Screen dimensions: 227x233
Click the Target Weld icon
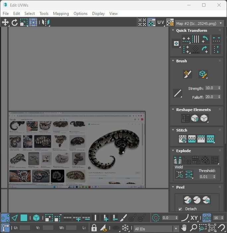180,174
